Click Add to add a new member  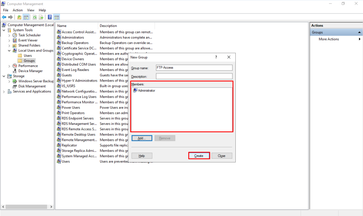[141, 138]
